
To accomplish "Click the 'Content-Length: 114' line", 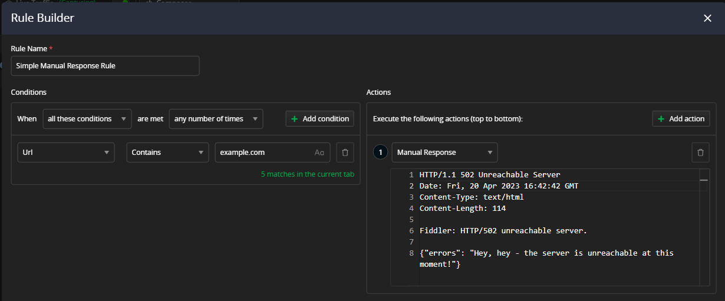I will point(463,209).
